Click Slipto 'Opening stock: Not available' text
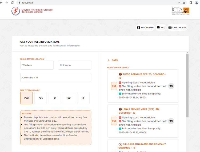 click(138, 82)
